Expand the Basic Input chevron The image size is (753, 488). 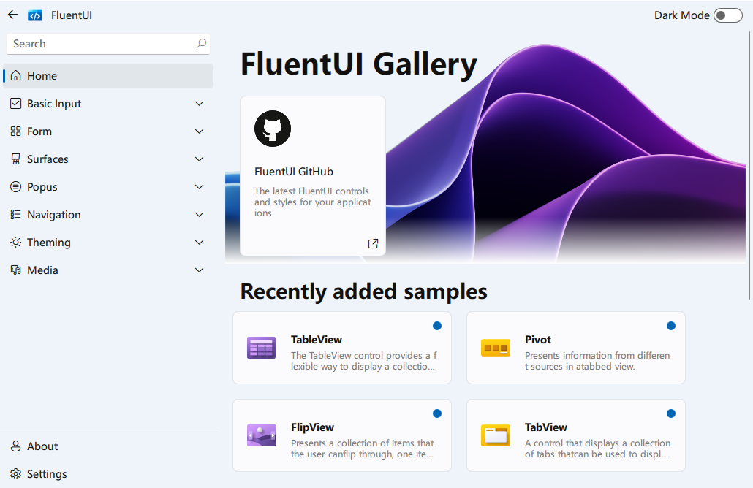(x=200, y=104)
